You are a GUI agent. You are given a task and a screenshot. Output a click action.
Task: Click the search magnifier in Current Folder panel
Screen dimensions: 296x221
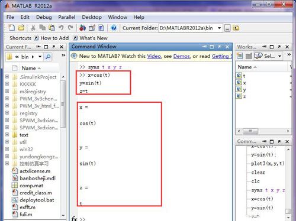[48, 57]
